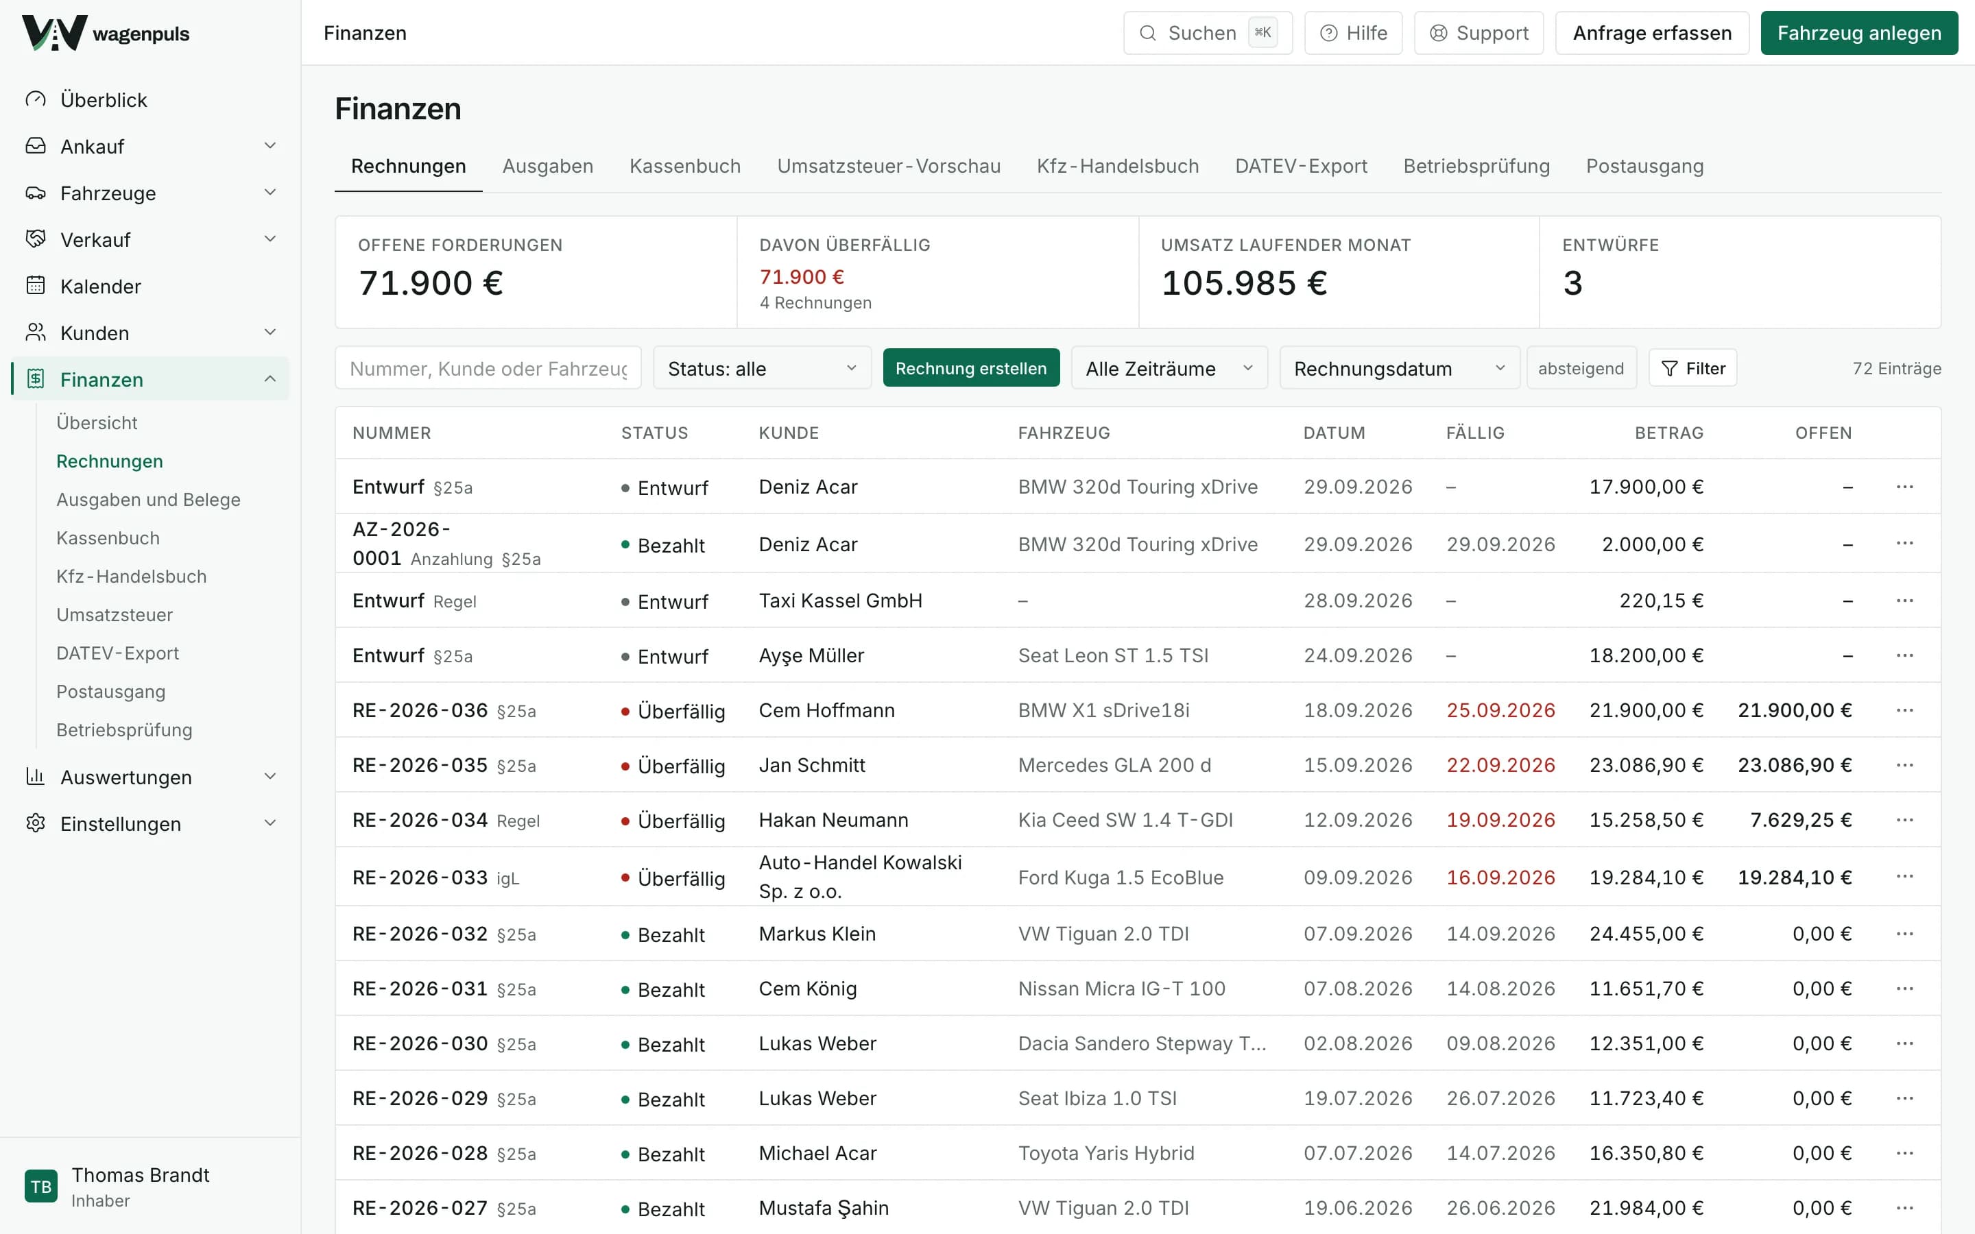Switch to the Kassenbuch tab
The width and height of the screenshot is (1975, 1234).
tap(684, 166)
